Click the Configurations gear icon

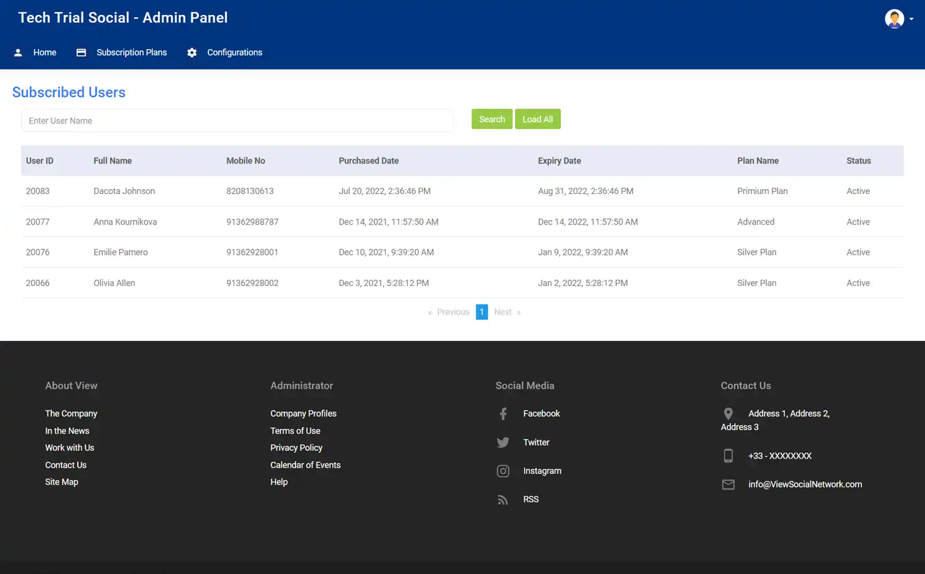coord(192,52)
